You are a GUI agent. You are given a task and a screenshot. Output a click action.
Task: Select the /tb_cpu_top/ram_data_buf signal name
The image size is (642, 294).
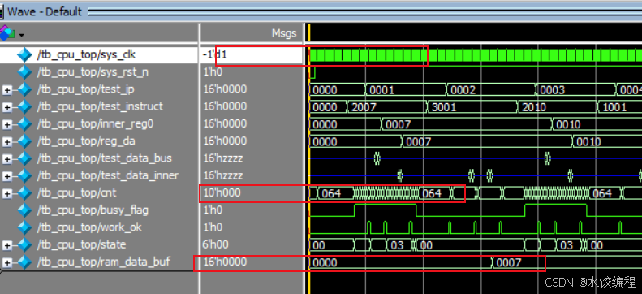[x=103, y=262]
